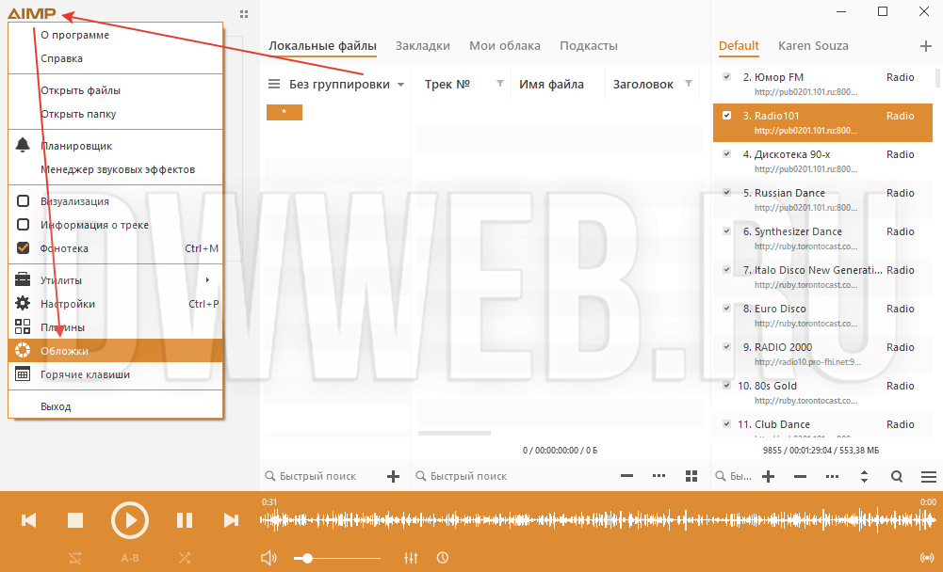Remove playlist items with the minus icon

click(x=800, y=476)
